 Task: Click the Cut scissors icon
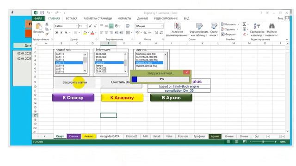pos(47,24)
